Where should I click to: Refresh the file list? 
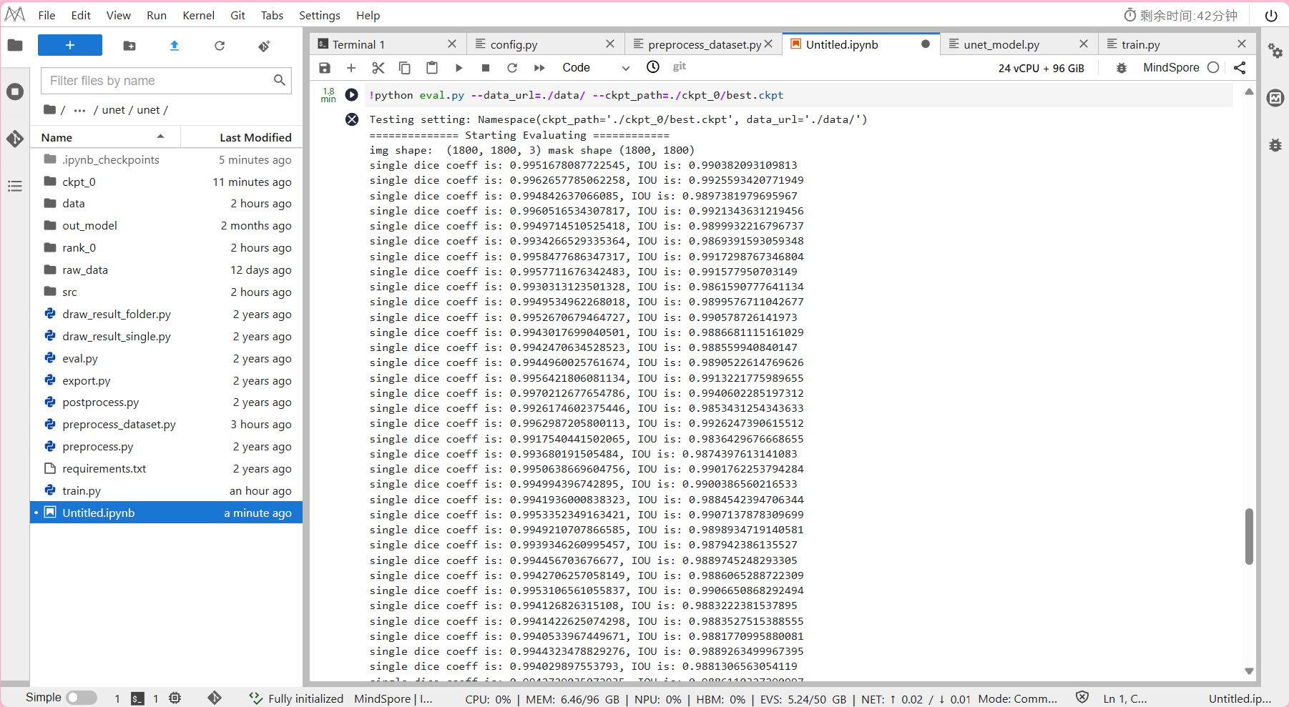(x=220, y=46)
